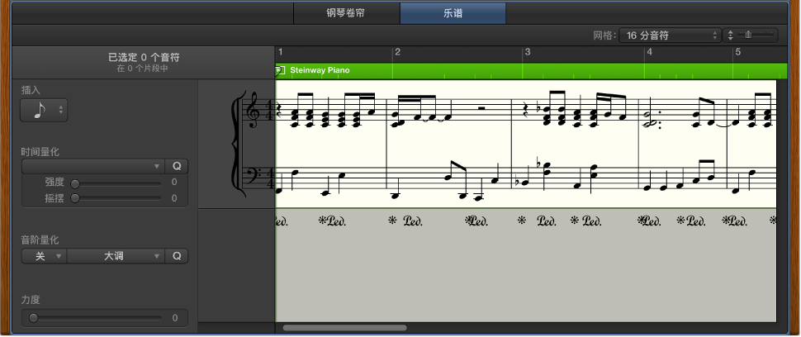Select the bass staff 4/4 time signature
This screenshot has height=337, width=801.
coord(271,178)
